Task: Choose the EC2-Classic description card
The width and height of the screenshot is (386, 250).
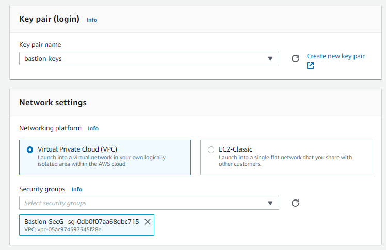Action: pos(286,158)
